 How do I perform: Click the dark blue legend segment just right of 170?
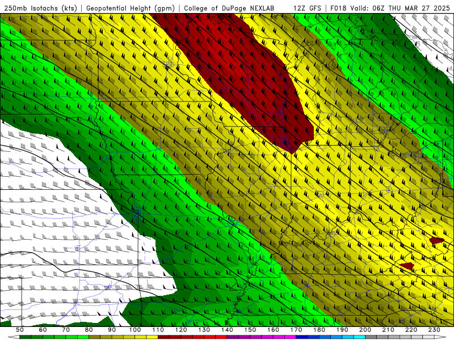pos(302,337)
